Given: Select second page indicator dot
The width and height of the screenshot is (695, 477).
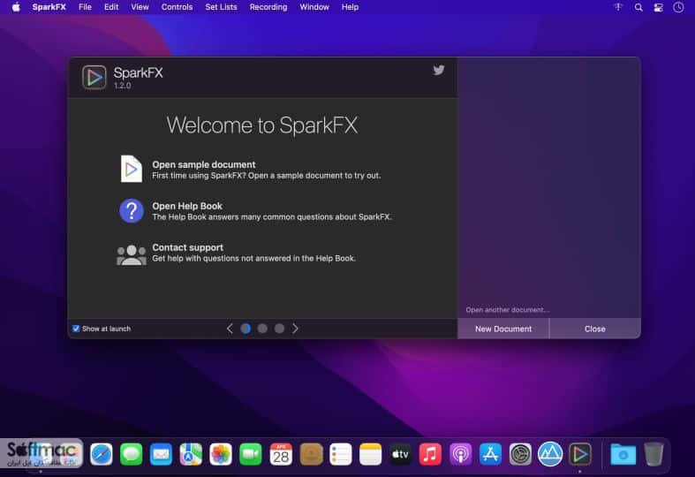Looking at the screenshot, I should [x=262, y=329].
